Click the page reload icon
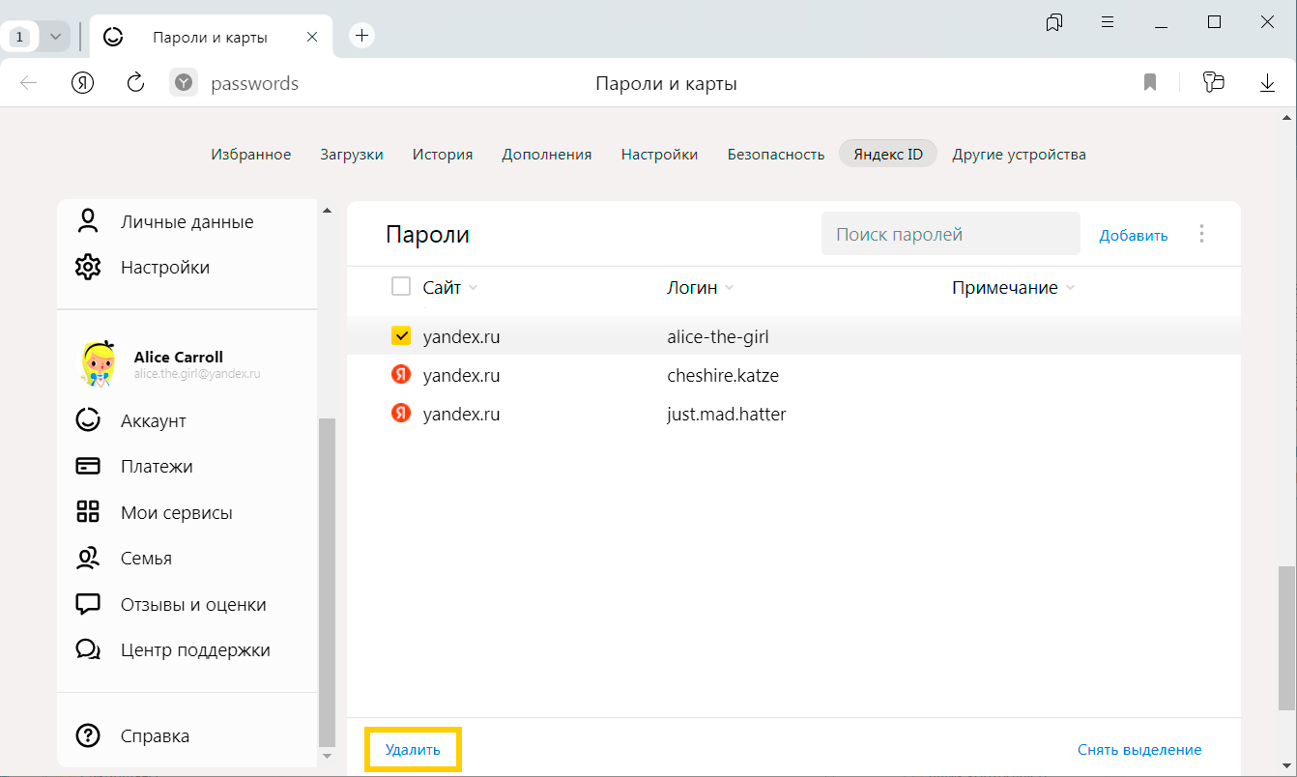Viewport: 1297px width, 777px height. click(x=136, y=83)
